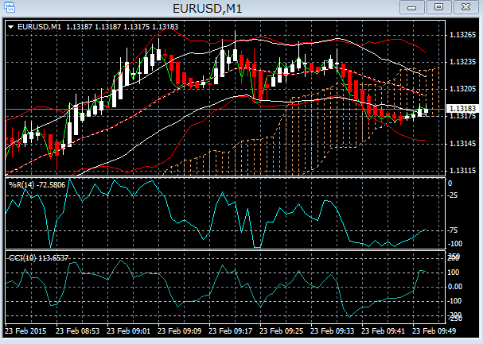
Task: Click the 1.13115 price scale label
Action: (x=462, y=171)
